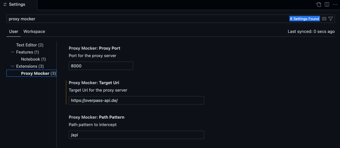
Task: Click the Last synced status text
Action: tap(311, 32)
